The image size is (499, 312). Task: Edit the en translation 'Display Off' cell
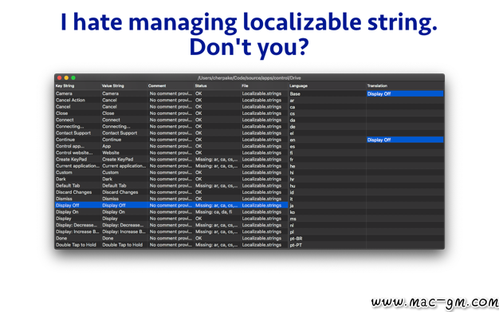405,140
